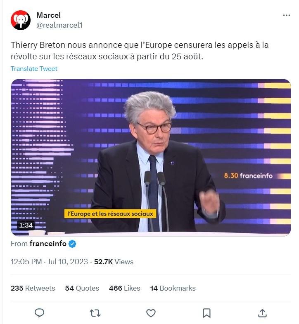Open the @realmarcel1 handle
The width and height of the screenshot is (299, 324).
click(59, 25)
